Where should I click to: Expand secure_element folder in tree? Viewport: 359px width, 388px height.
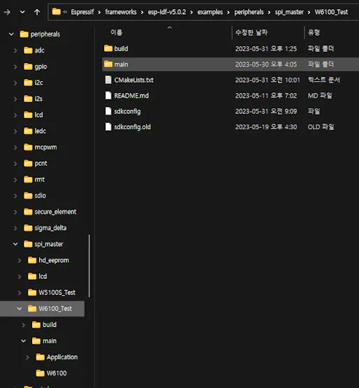click(15, 212)
